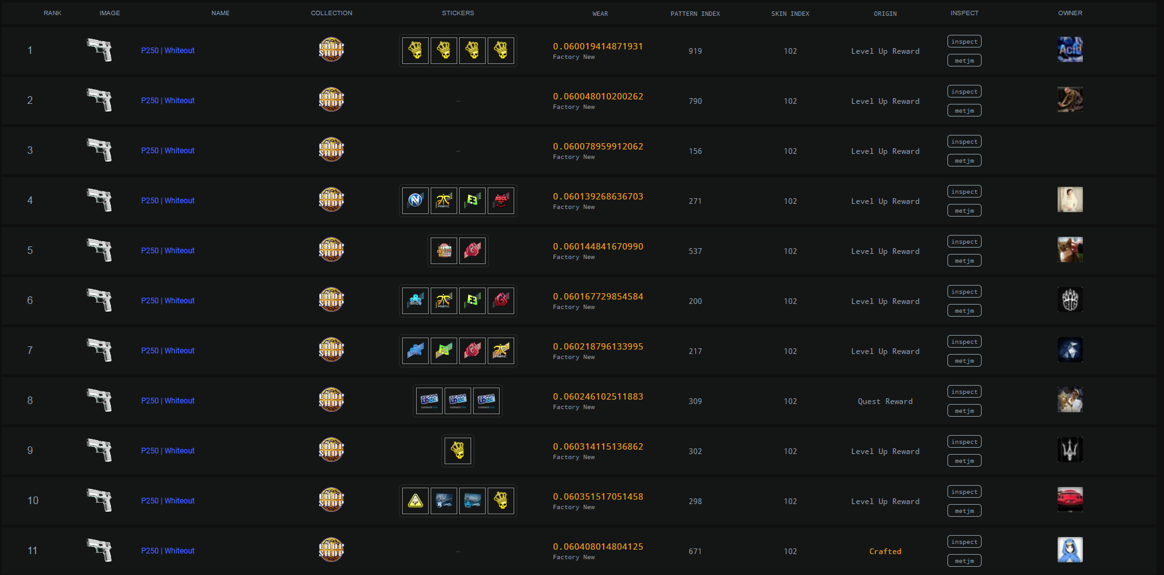Click the single crown sticker on rank 9
Screen dimensions: 1164x575
458,451
